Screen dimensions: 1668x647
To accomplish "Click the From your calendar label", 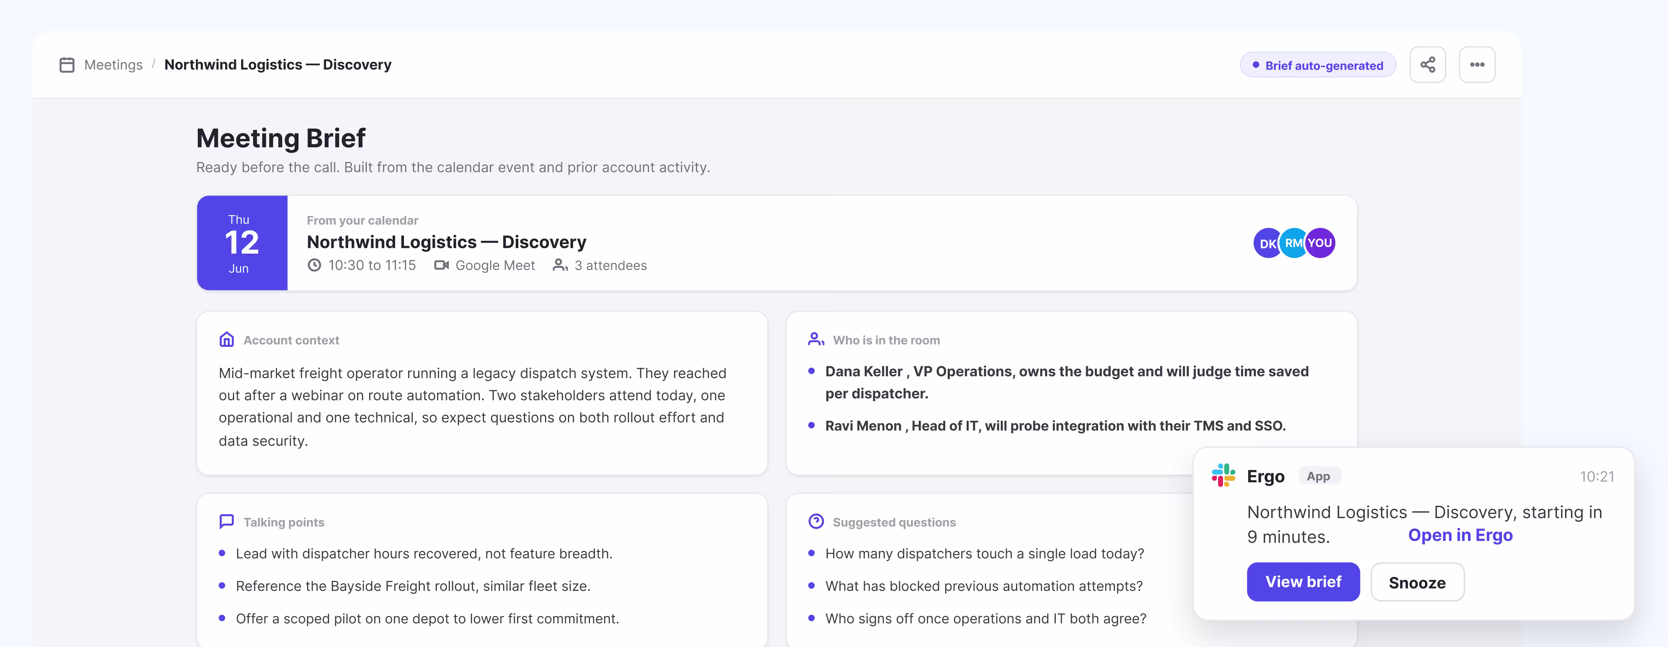I will tap(363, 221).
